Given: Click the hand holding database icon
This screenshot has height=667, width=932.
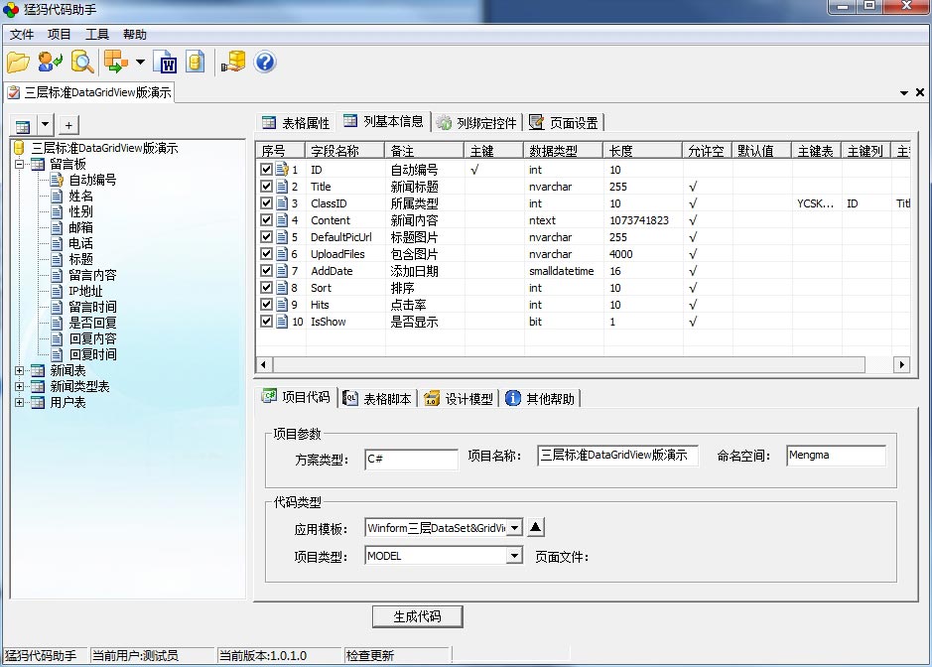Looking at the screenshot, I should pyautogui.click(x=233, y=63).
